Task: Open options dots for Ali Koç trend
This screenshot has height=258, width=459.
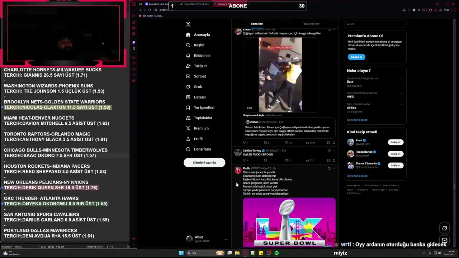Action: (402, 105)
